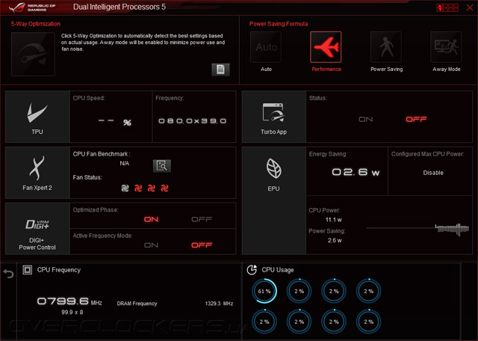
Task: Open the 5-Way Optimization notes document icon
Action: [220, 70]
